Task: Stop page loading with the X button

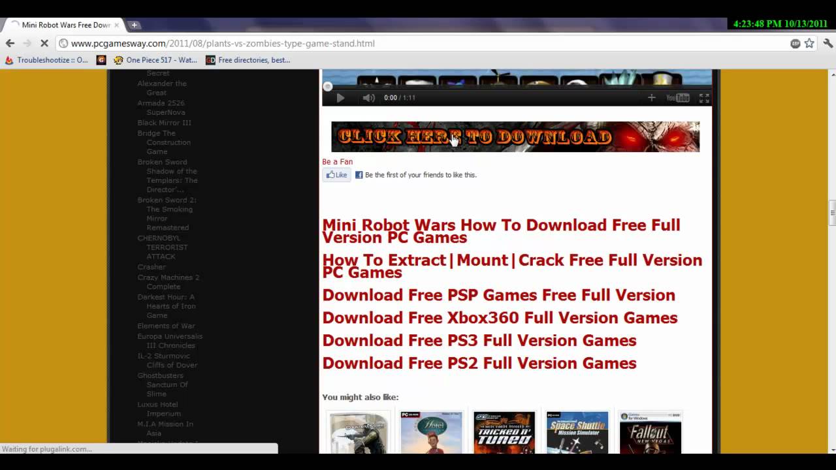Action: [x=44, y=43]
